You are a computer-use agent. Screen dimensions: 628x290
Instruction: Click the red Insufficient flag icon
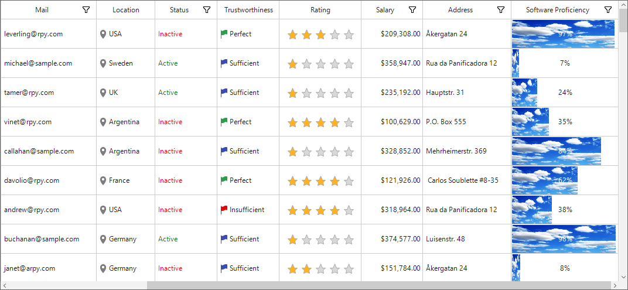point(224,210)
